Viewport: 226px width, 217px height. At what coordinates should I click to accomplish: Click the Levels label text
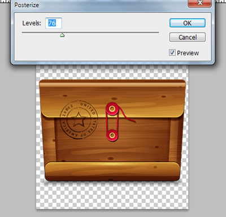pyautogui.click(x=32, y=23)
